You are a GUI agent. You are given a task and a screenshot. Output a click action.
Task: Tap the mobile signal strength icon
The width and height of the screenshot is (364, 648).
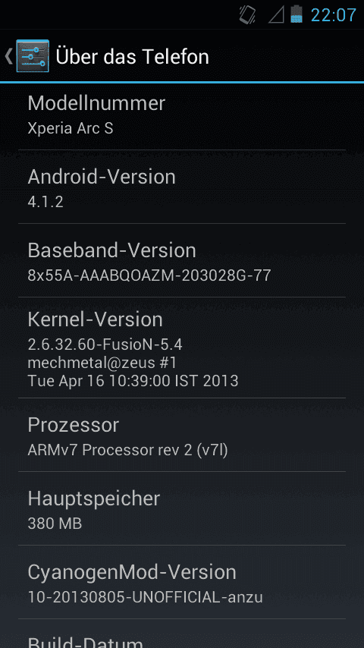pyautogui.click(x=276, y=15)
